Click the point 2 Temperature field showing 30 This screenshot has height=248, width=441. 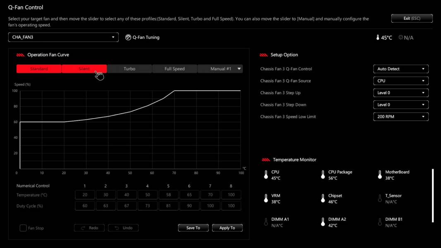[106, 195]
